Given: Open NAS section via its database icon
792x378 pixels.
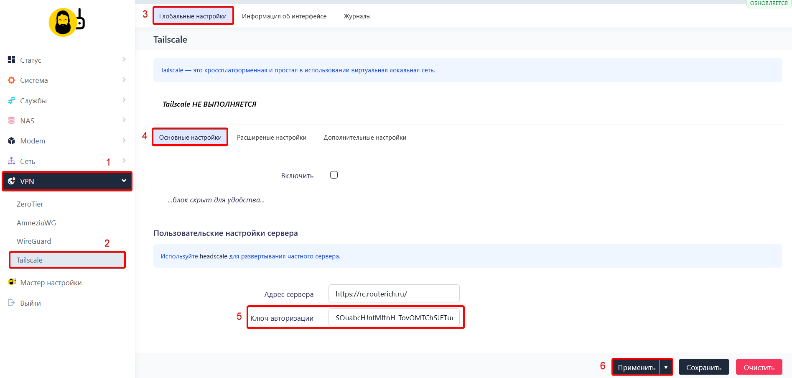Looking at the screenshot, I should pos(11,120).
